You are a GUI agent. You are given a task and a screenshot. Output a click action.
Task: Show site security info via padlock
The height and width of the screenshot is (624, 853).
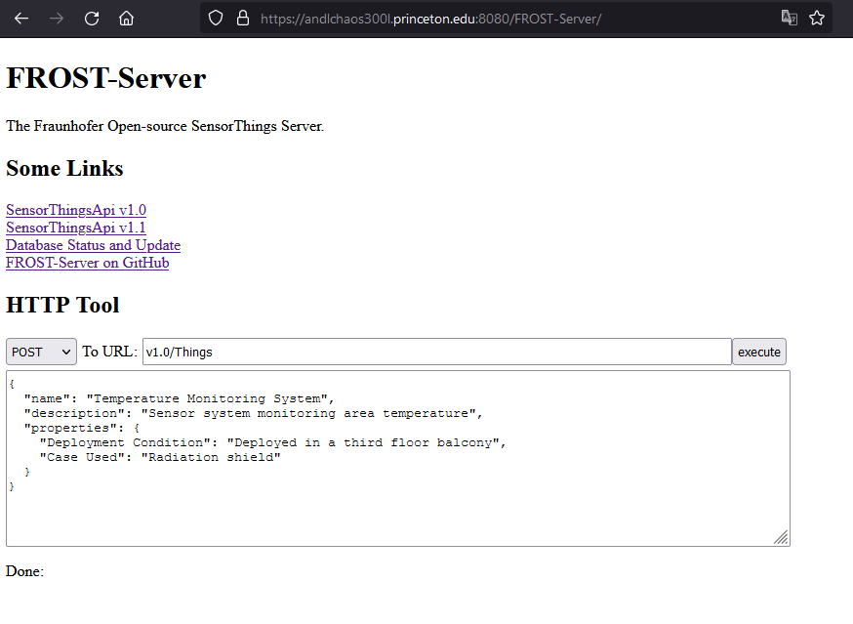[242, 18]
